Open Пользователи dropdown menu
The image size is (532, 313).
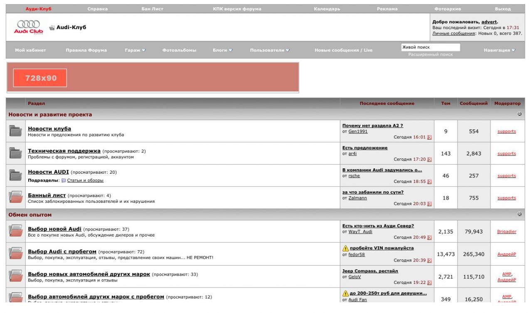point(270,50)
